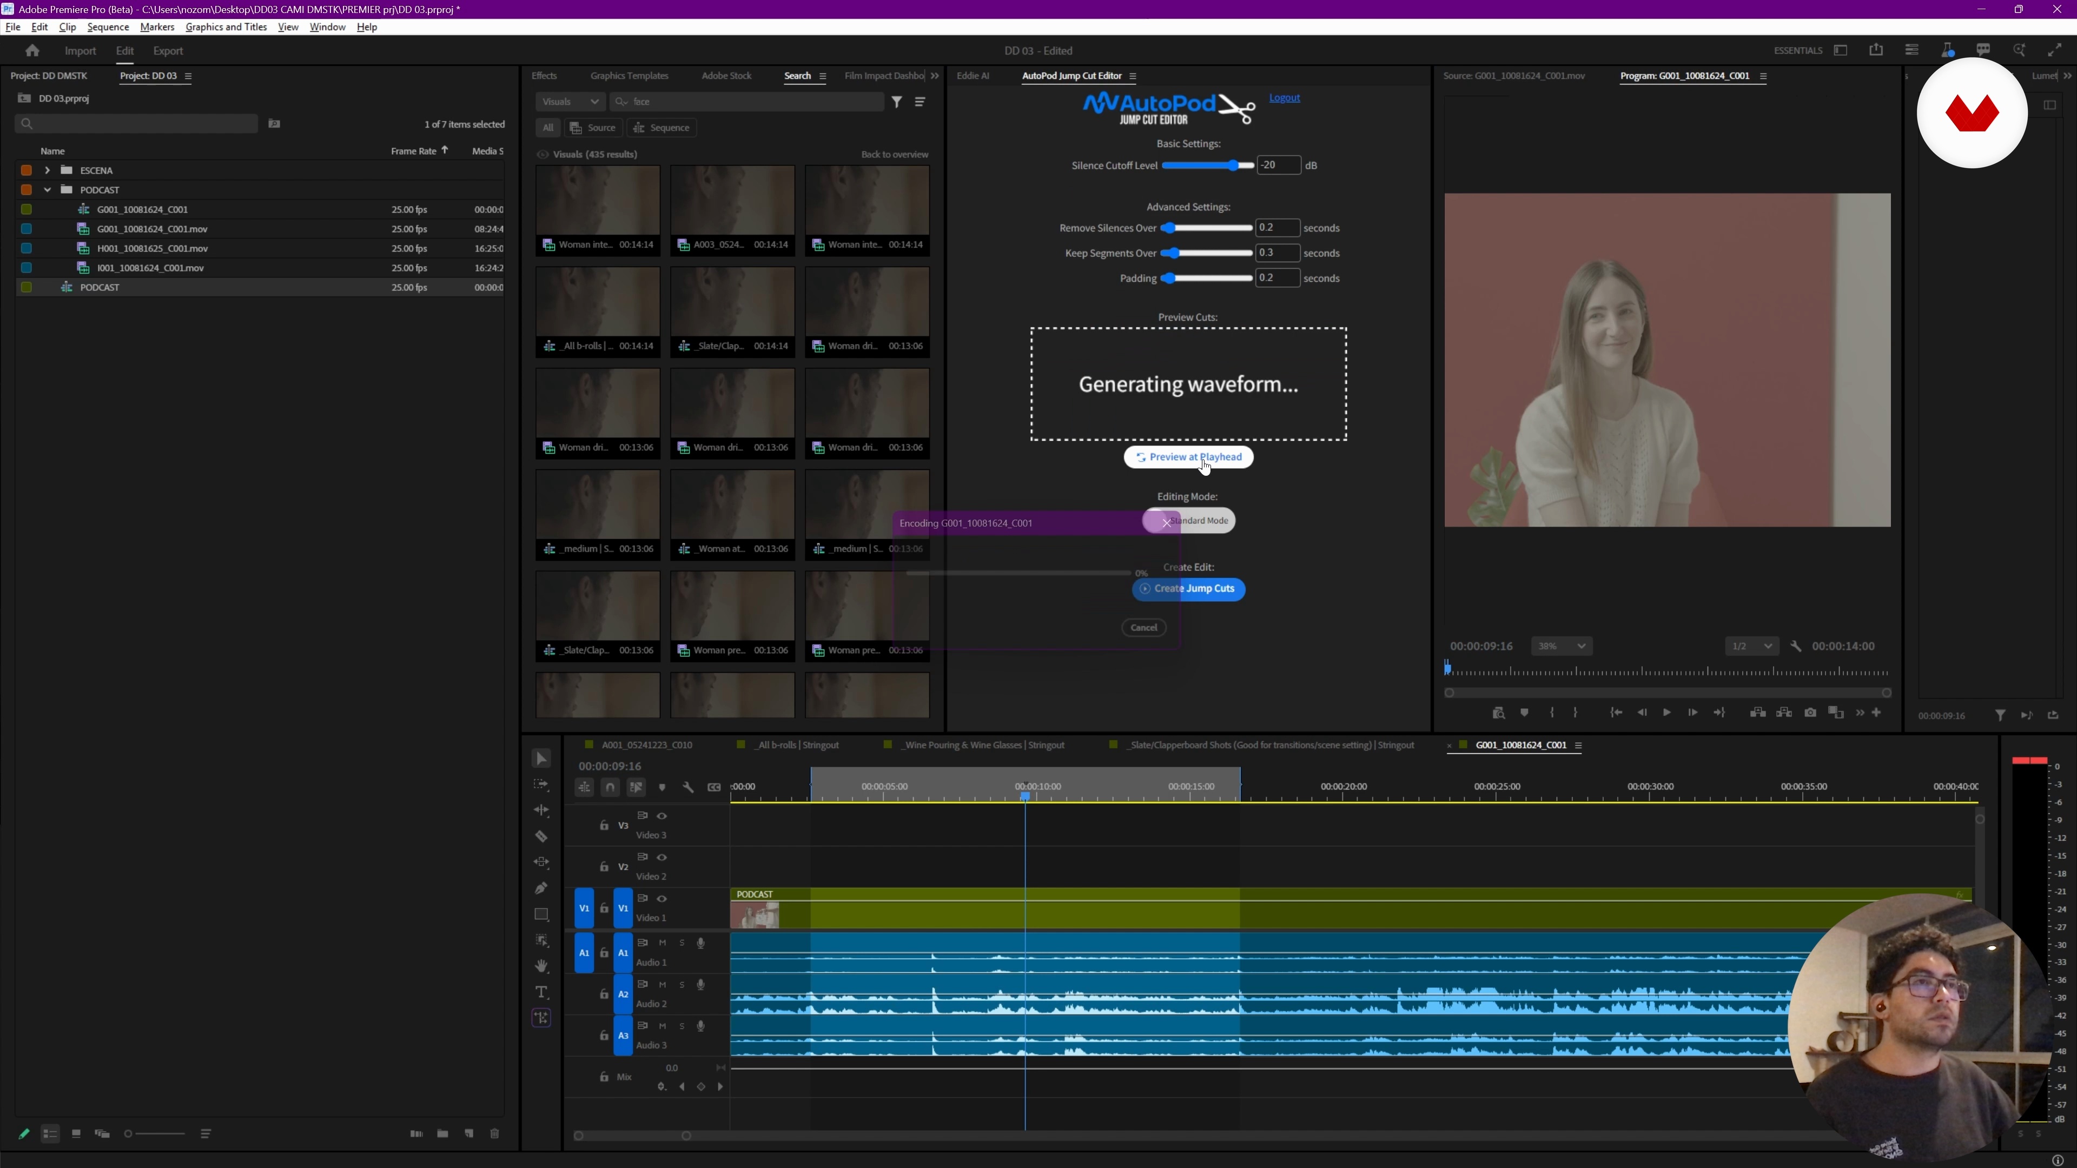Open the caption track options (CC) icon
The width and height of the screenshot is (2077, 1168).
click(x=715, y=787)
